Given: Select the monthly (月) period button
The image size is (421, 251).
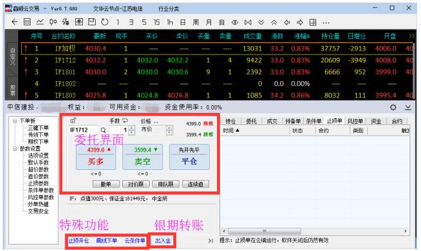Looking at the screenshot, I should point(209,22).
